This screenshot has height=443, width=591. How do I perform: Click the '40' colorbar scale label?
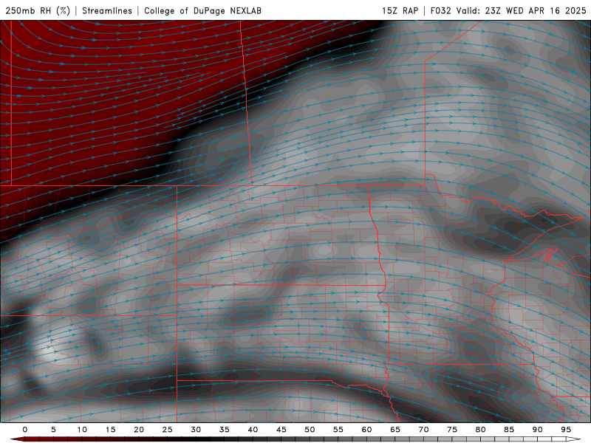(x=253, y=430)
